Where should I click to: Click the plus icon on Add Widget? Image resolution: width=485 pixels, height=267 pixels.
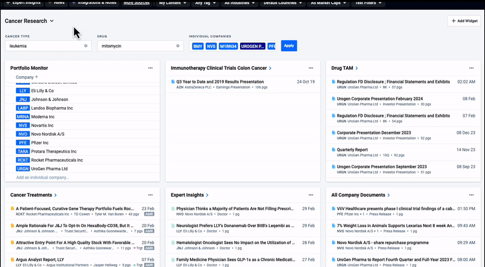(453, 21)
